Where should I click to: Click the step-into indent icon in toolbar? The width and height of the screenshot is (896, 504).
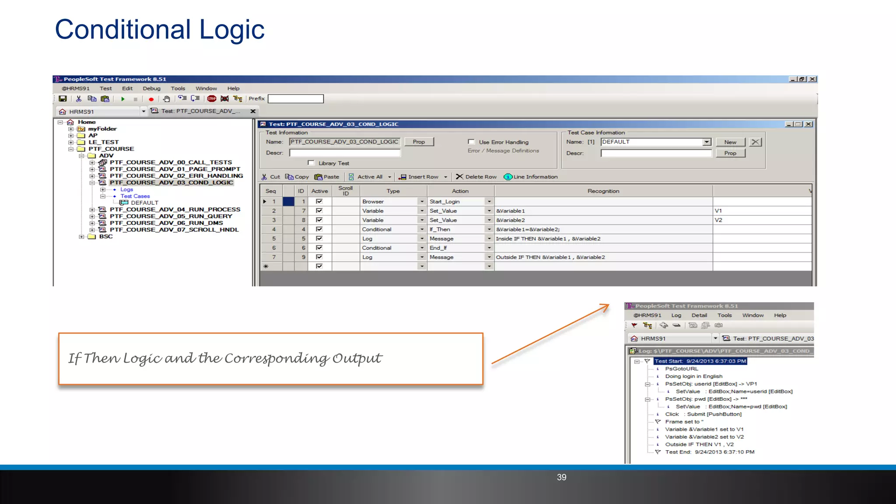[182, 99]
